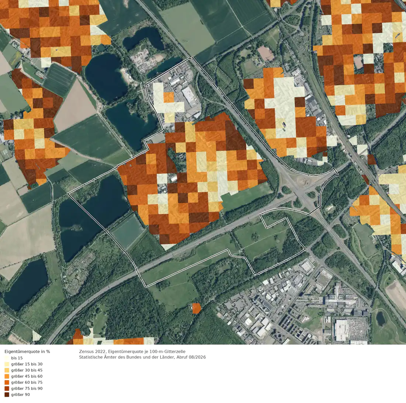Click the 'bis 15' legend color swatch

tap(7, 358)
